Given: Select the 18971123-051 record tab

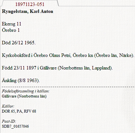Looking at the screenshot, I should (x=30, y=4).
